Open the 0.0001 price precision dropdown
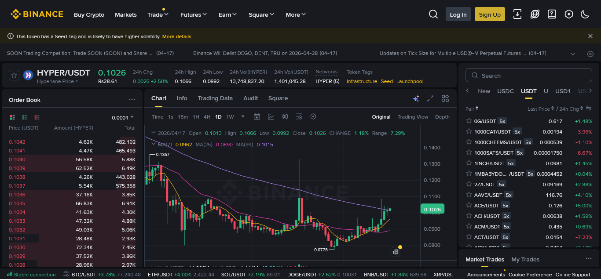This screenshot has height=279, width=601. pyautogui.click(x=123, y=117)
